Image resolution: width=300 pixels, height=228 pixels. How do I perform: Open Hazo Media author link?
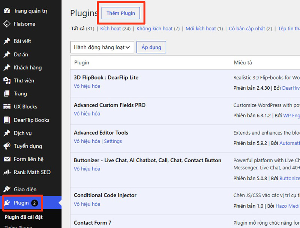(288, 206)
